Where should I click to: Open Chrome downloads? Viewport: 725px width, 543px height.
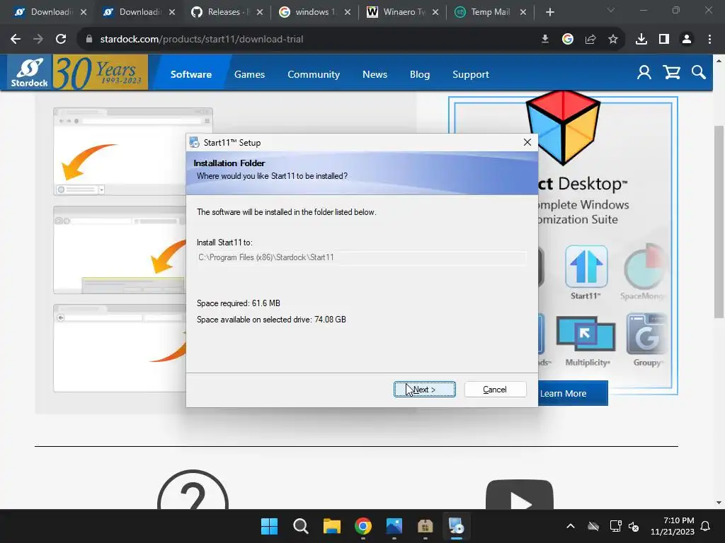(641, 40)
